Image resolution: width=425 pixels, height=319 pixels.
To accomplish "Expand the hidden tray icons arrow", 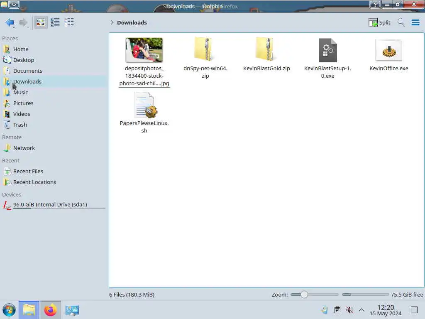I will [361, 310].
